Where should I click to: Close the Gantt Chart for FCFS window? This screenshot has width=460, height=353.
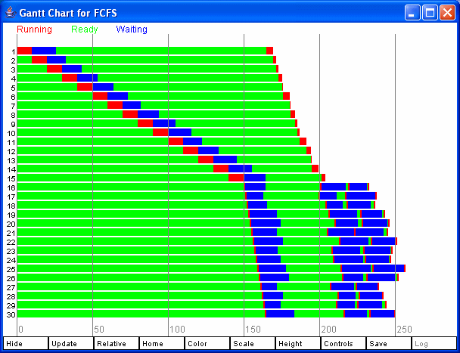click(x=448, y=13)
